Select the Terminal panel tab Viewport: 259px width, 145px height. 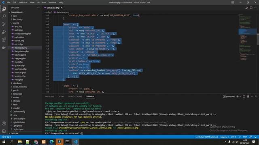click(x=90, y=97)
